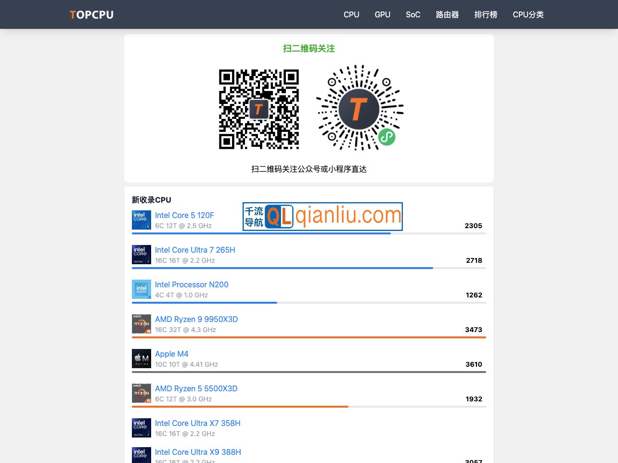
Task: Open the GPU navigation item
Action: (382, 15)
